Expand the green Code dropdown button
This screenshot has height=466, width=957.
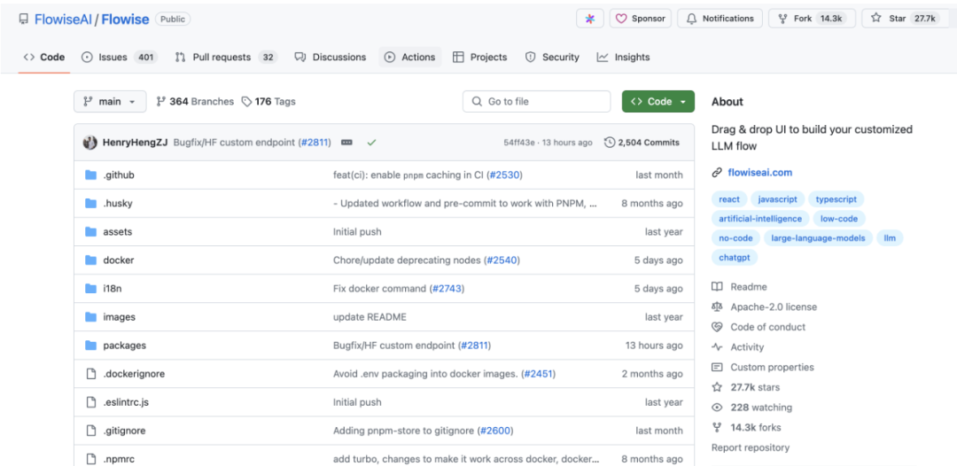point(657,102)
